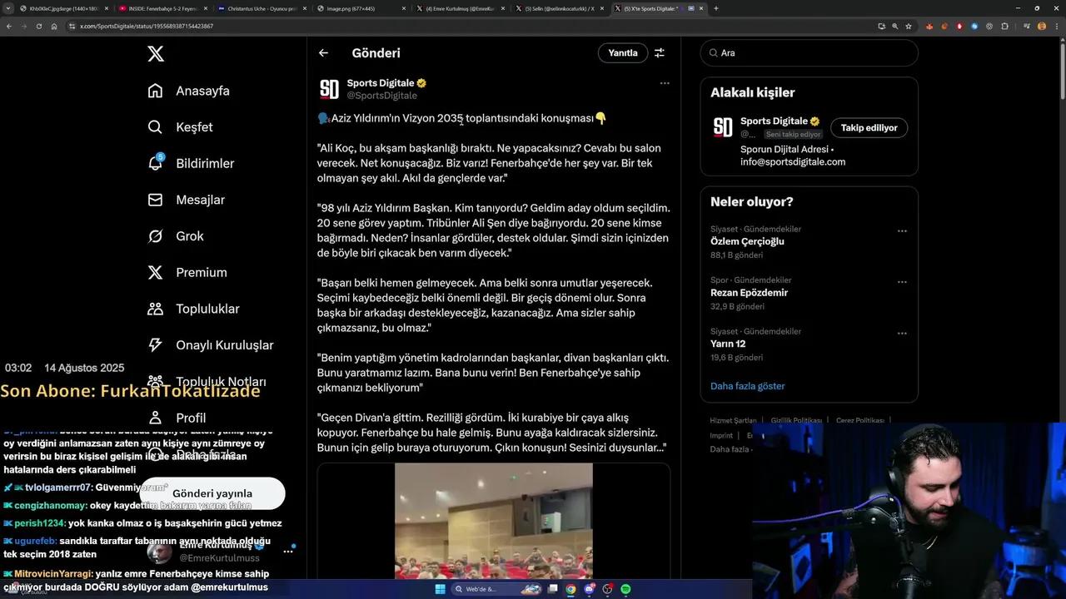Click the Onaylı Kuruluşlar lightning icon

point(156,345)
